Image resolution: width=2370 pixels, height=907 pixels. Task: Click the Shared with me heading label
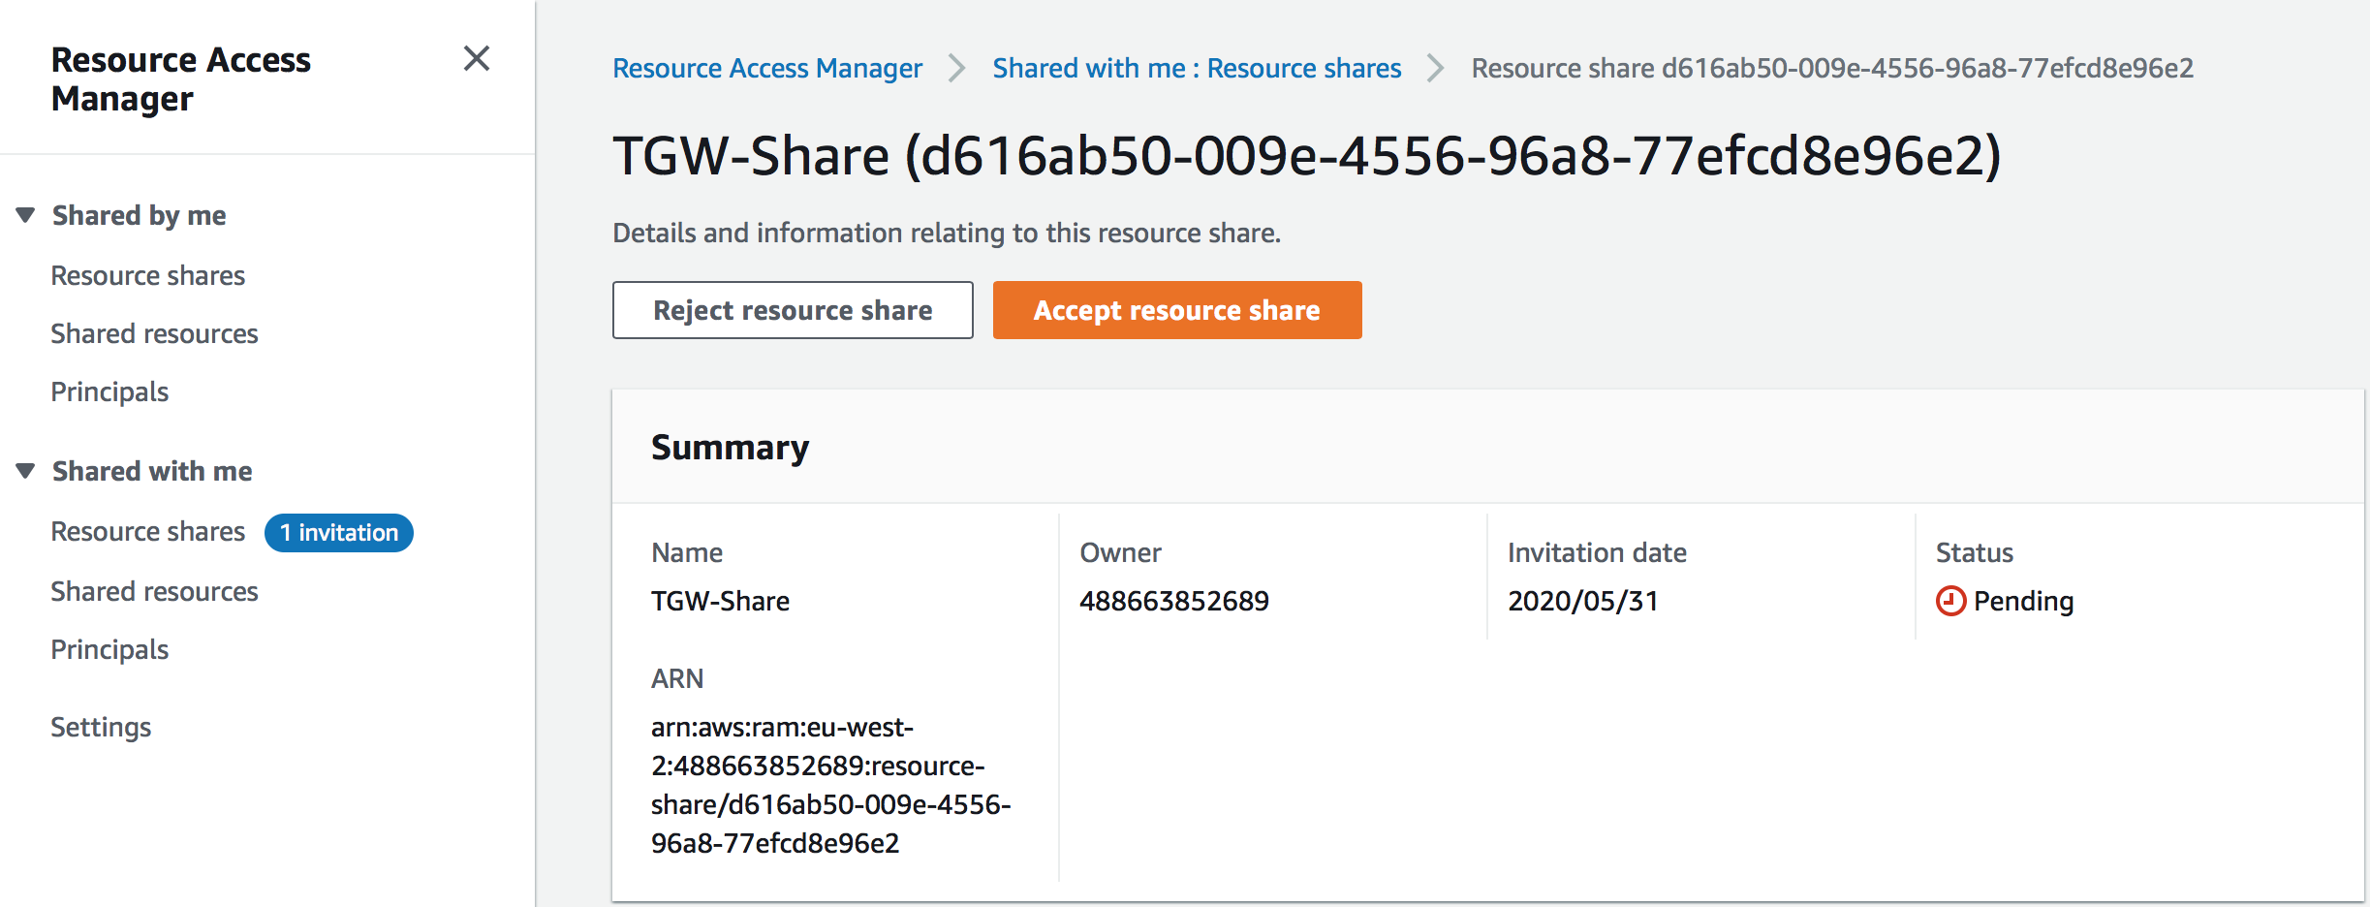click(x=152, y=471)
